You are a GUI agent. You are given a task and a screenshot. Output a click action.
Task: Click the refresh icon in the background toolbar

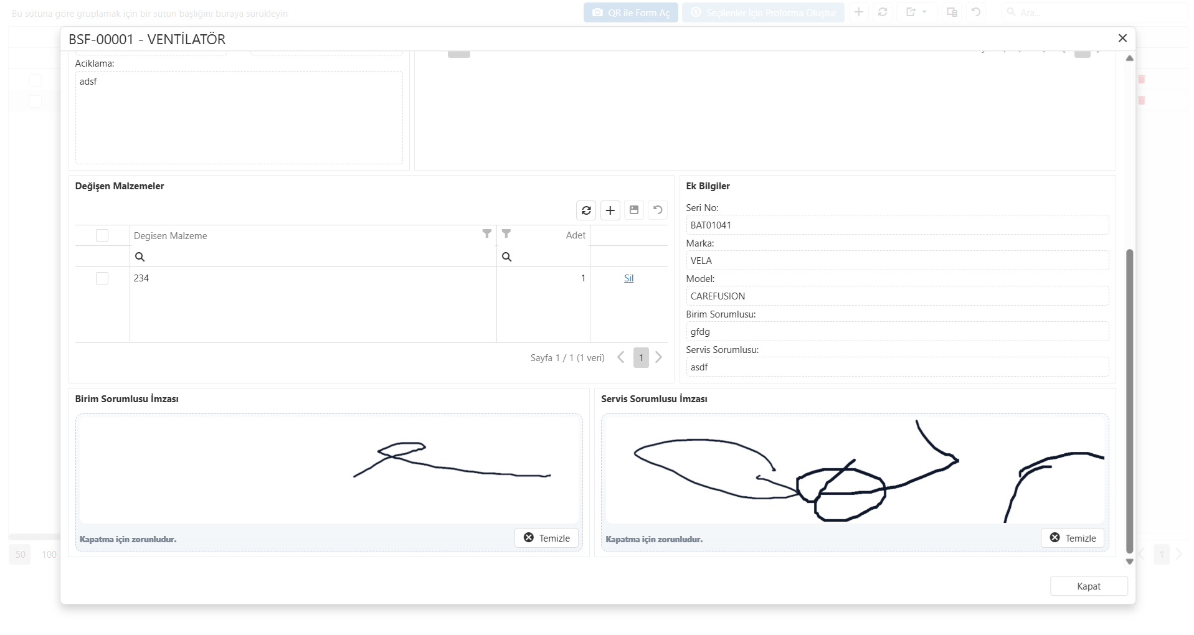point(883,12)
